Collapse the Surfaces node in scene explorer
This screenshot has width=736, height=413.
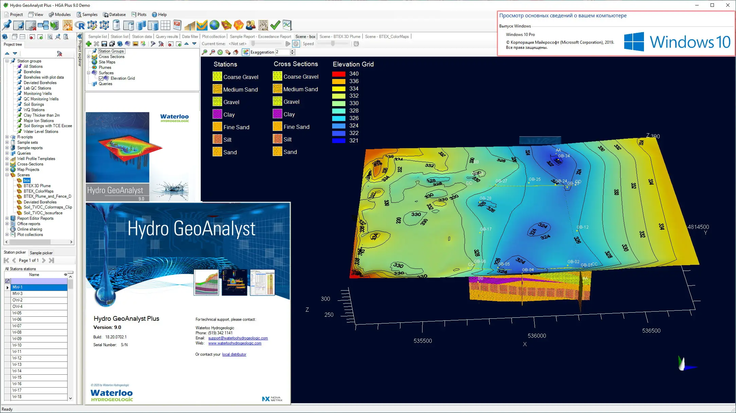coord(89,73)
